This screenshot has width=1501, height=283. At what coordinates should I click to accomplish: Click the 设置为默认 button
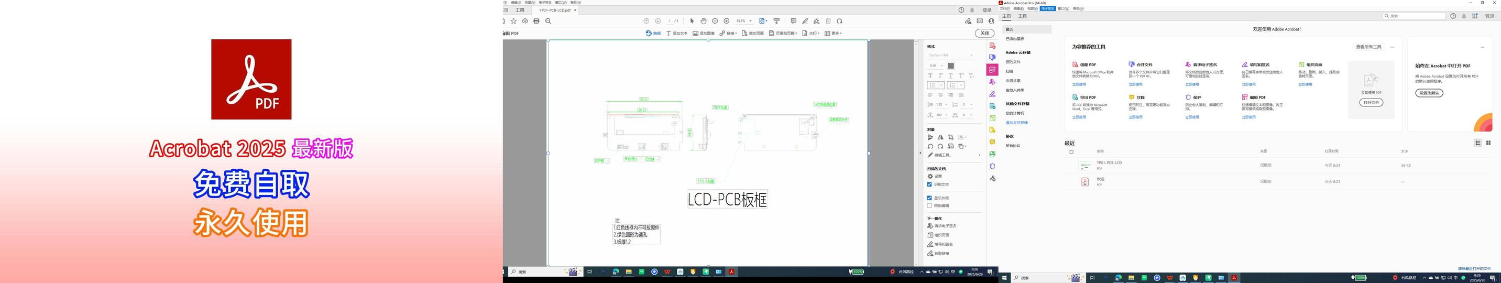(x=1429, y=93)
